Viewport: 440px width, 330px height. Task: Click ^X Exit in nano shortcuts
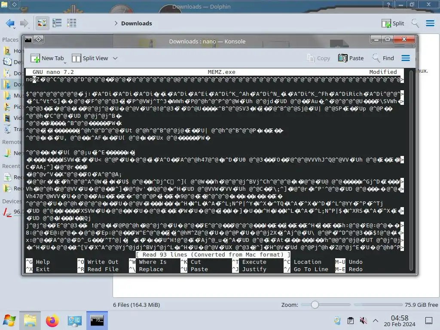(x=38, y=269)
